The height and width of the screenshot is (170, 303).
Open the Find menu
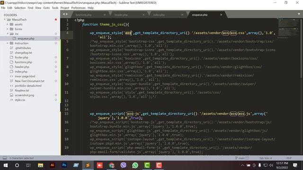[30, 8]
